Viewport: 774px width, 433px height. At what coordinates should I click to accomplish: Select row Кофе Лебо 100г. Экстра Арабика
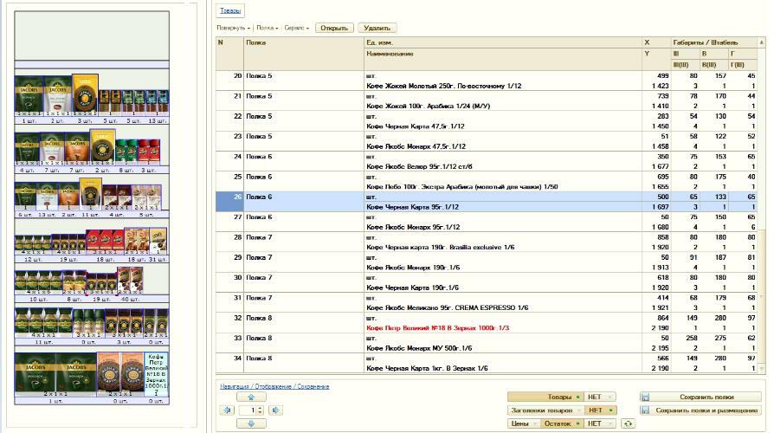coord(487,182)
